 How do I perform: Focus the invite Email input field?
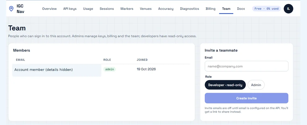247,66
